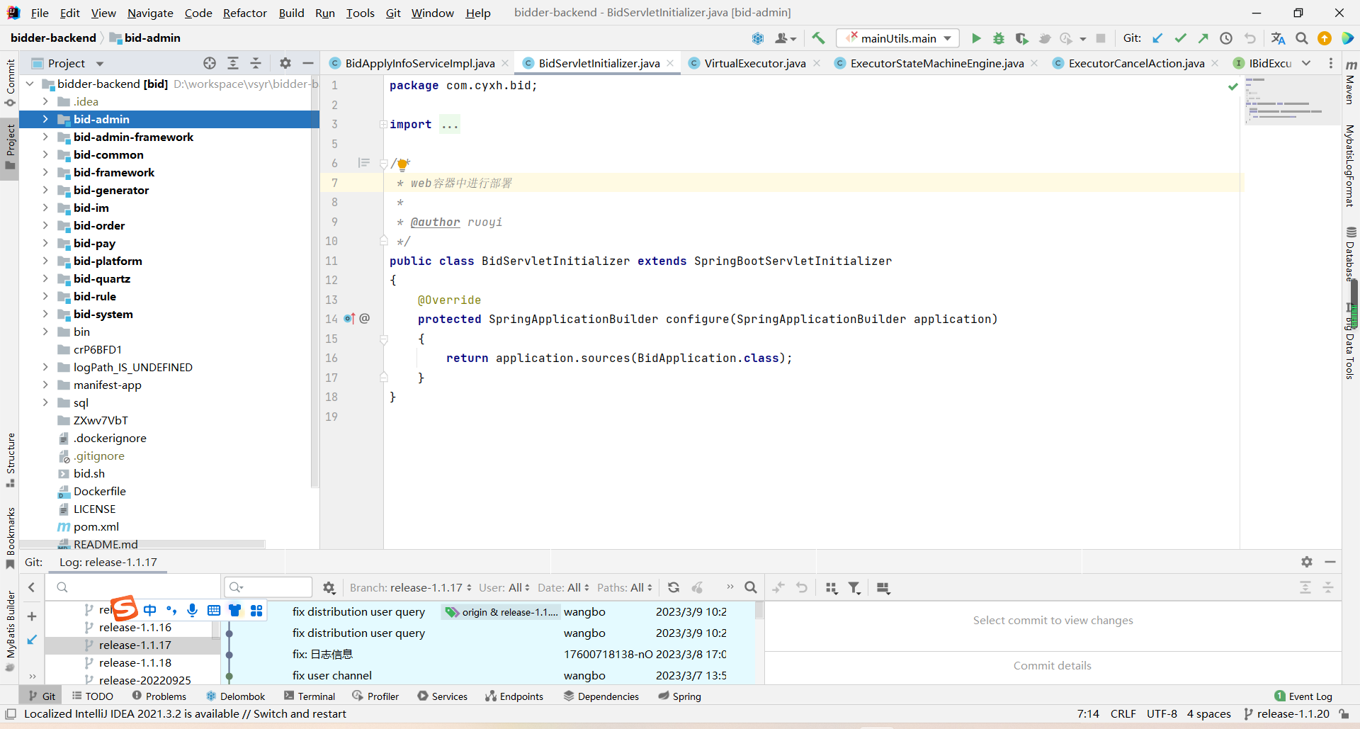Open the Maven side panel
This screenshot has height=729, width=1360.
[1351, 83]
